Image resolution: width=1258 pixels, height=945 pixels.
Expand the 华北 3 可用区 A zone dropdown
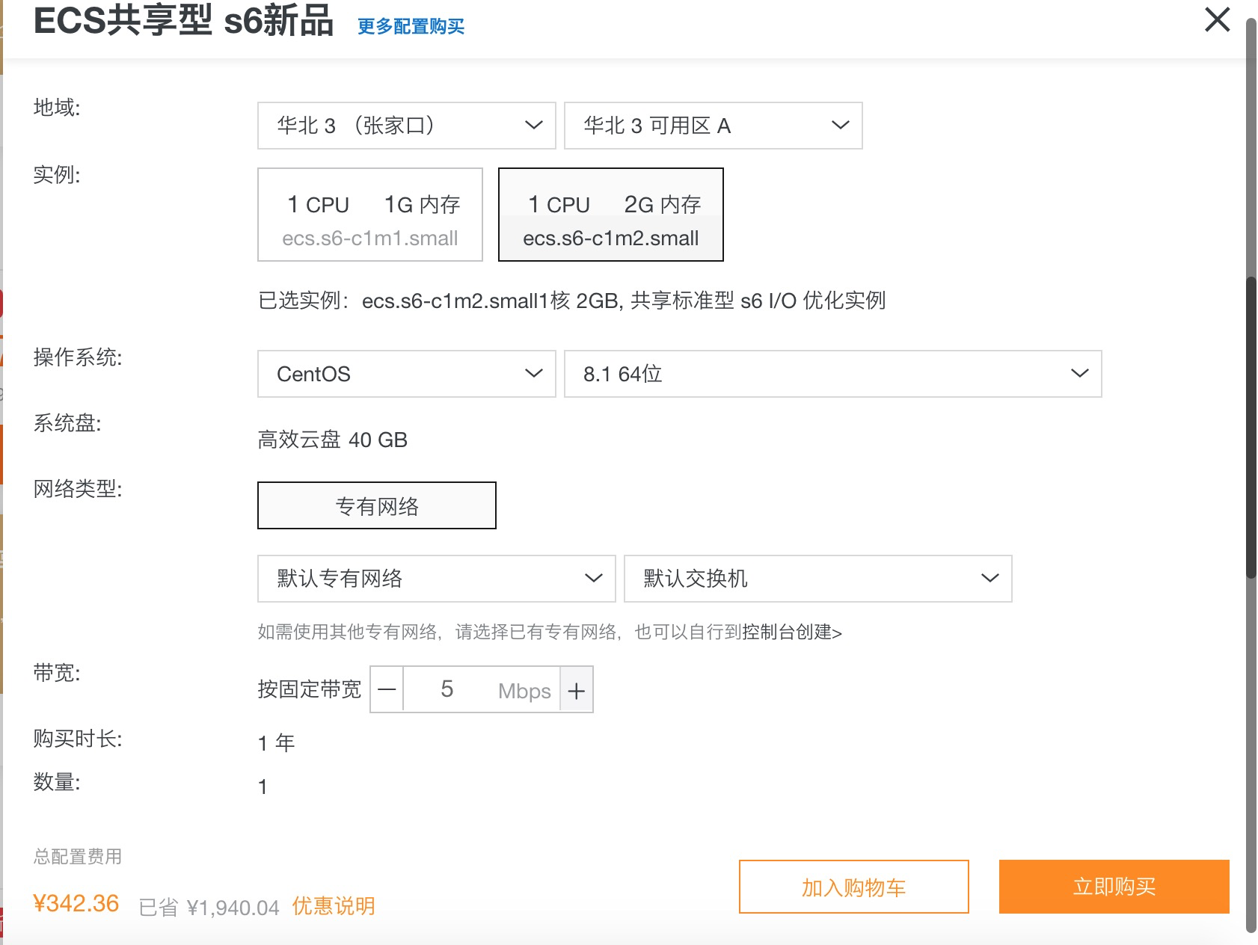(x=712, y=126)
